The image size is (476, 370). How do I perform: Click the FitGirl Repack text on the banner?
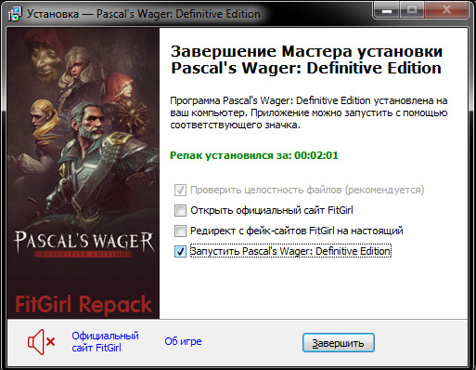84,304
